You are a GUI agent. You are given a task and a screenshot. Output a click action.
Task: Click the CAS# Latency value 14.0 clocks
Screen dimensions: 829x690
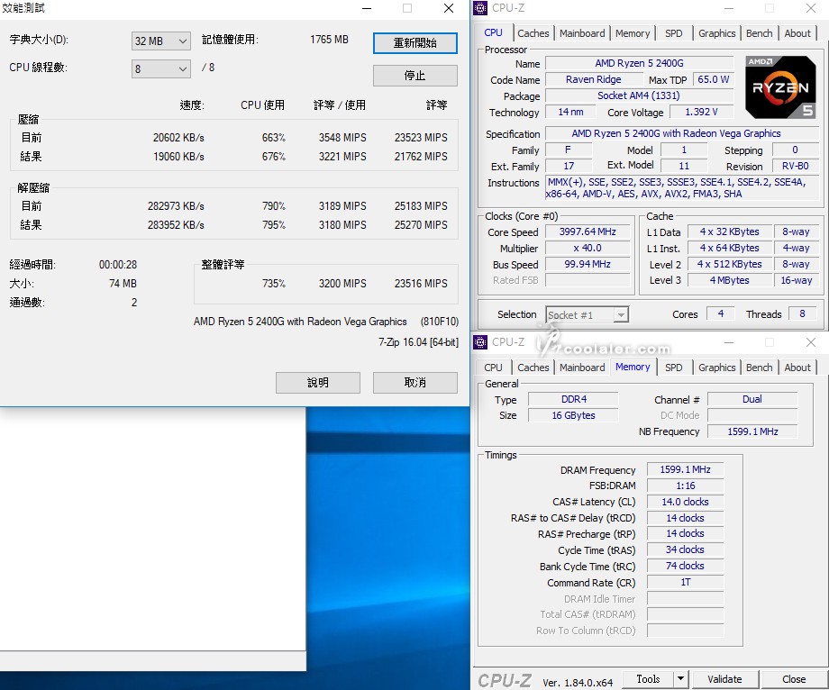click(x=685, y=502)
